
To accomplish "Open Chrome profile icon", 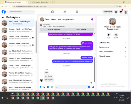I will point(125,6).
